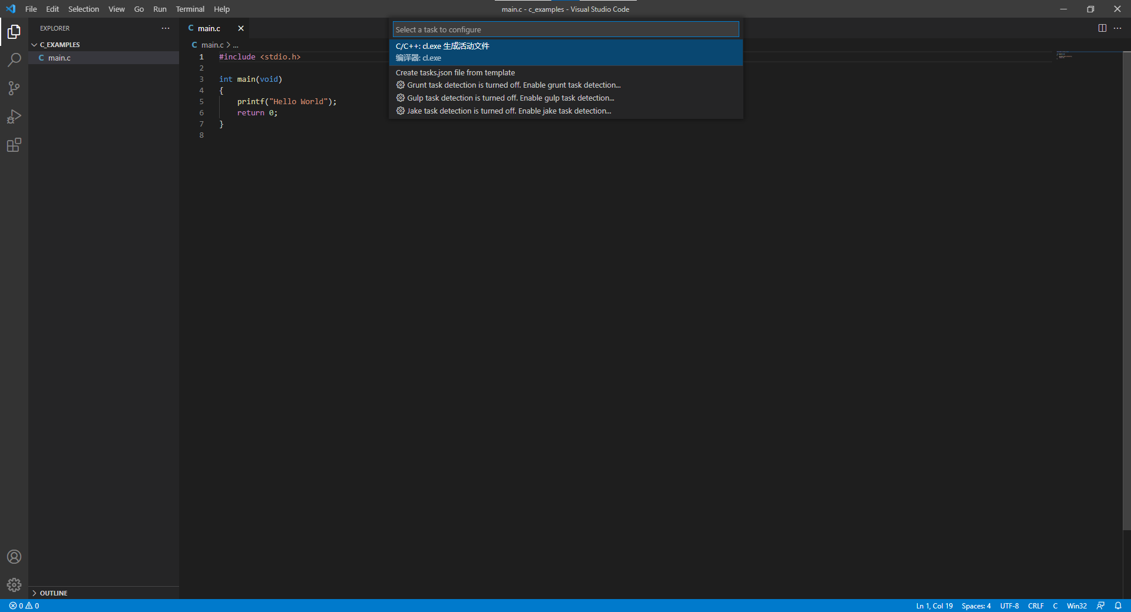Click the EXPLORER panel title

click(55, 28)
